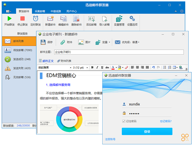Expand editor toolbar overflow arrow
Viewport: 193px width, 146px height.
click(x=186, y=69)
